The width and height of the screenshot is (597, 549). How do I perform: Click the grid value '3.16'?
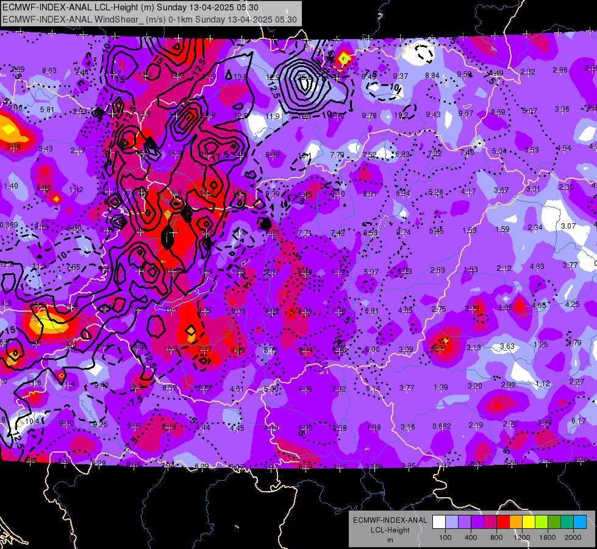click(408, 427)
